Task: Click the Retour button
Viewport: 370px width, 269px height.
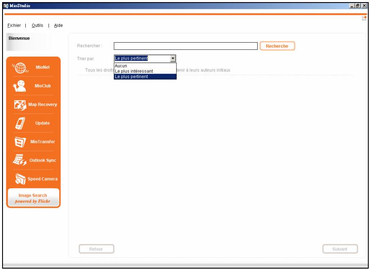Action: [96, 249]
